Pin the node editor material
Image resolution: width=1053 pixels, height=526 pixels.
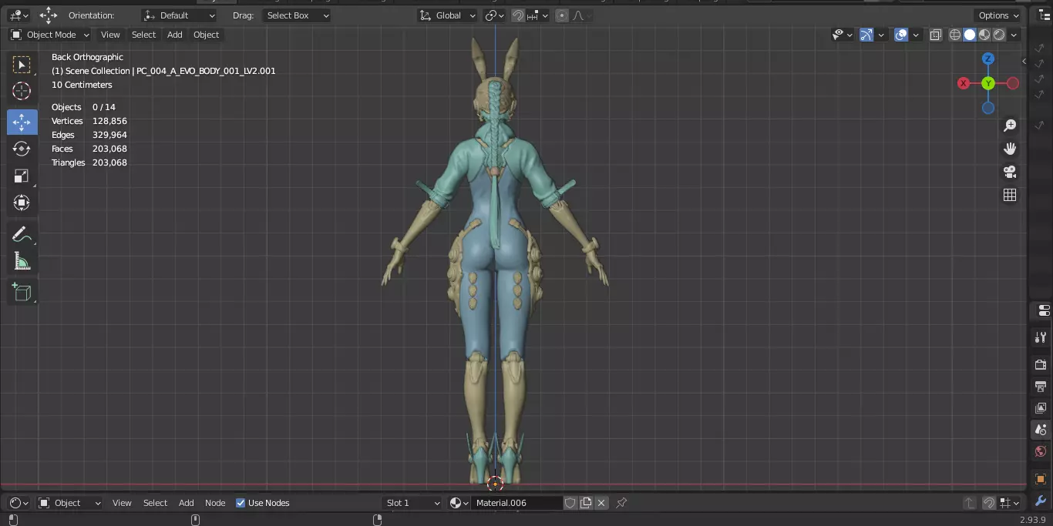(x=621, y=503)
